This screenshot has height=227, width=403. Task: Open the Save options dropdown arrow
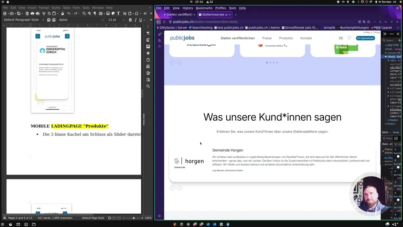click(22, 14)
